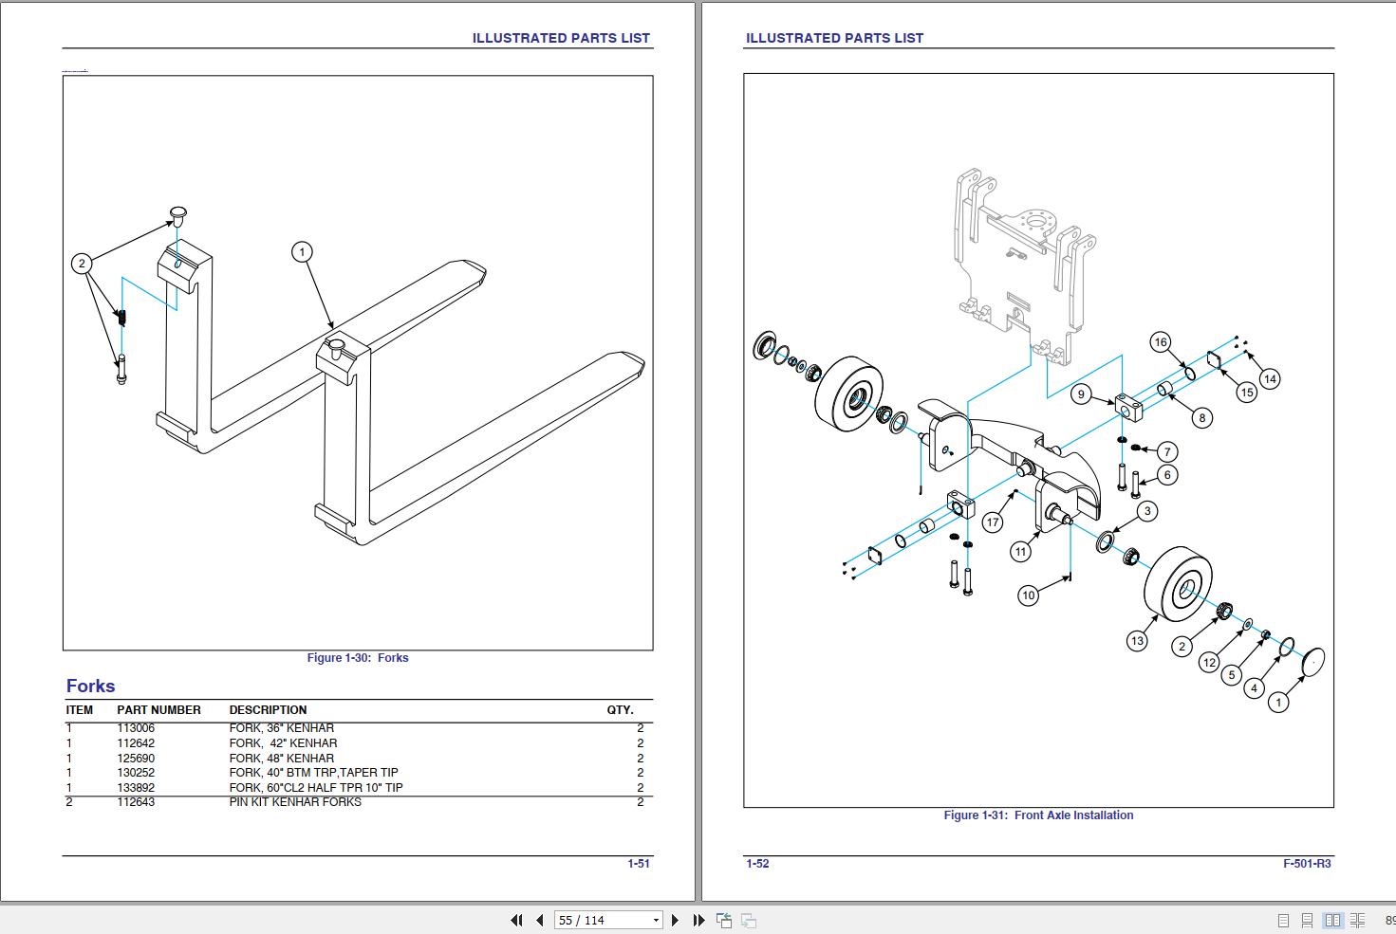Image resolution: width=1396 pixels, height=934 pixels.
Task: Click callout 1 in Forks figure
Action: click(302, 252)
